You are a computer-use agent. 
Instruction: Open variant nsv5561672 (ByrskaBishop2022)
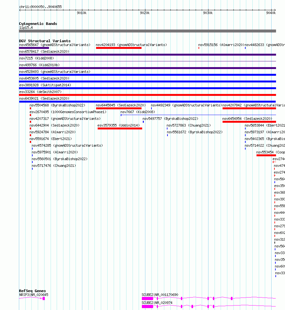click(x=195, y=132)
